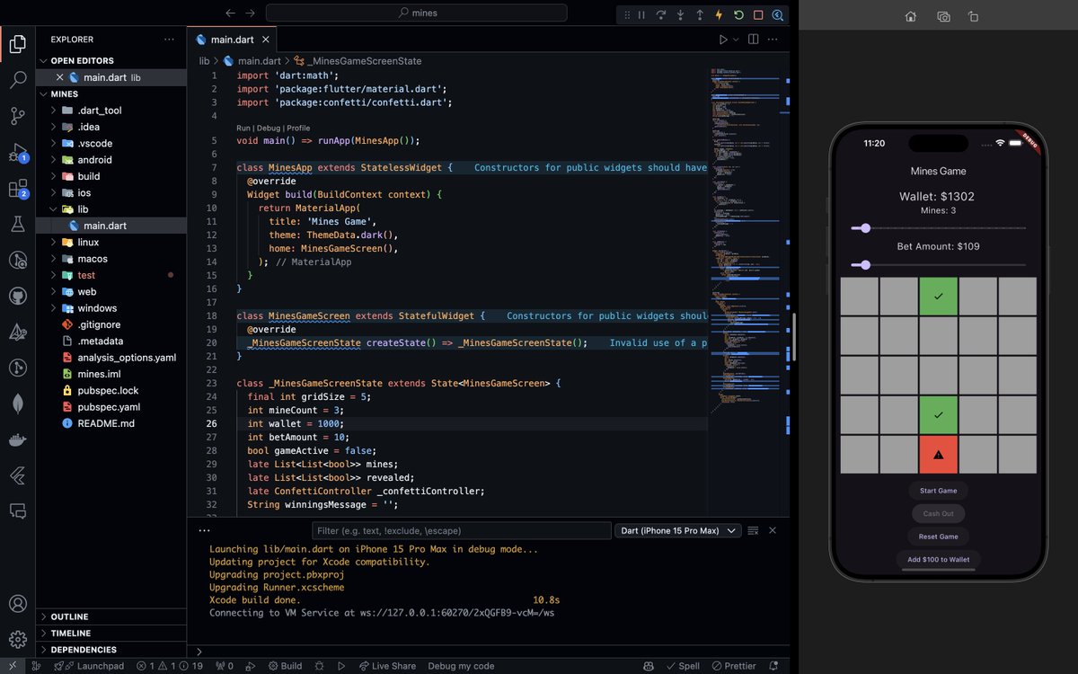Viewport: 1078px width, 674px height.
Task: Click the lib breadcrumb
Action: click(x=204, y=61)
